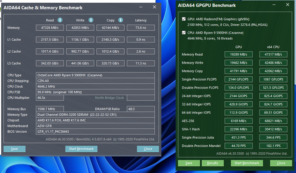The height and width of the screenshot is (173, 296).
Task: Save Cache & Memory Benchmark results
Action: (14, 149)
